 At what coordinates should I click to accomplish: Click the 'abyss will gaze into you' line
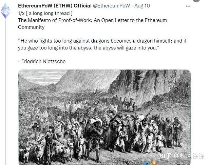tap(89, 48)
